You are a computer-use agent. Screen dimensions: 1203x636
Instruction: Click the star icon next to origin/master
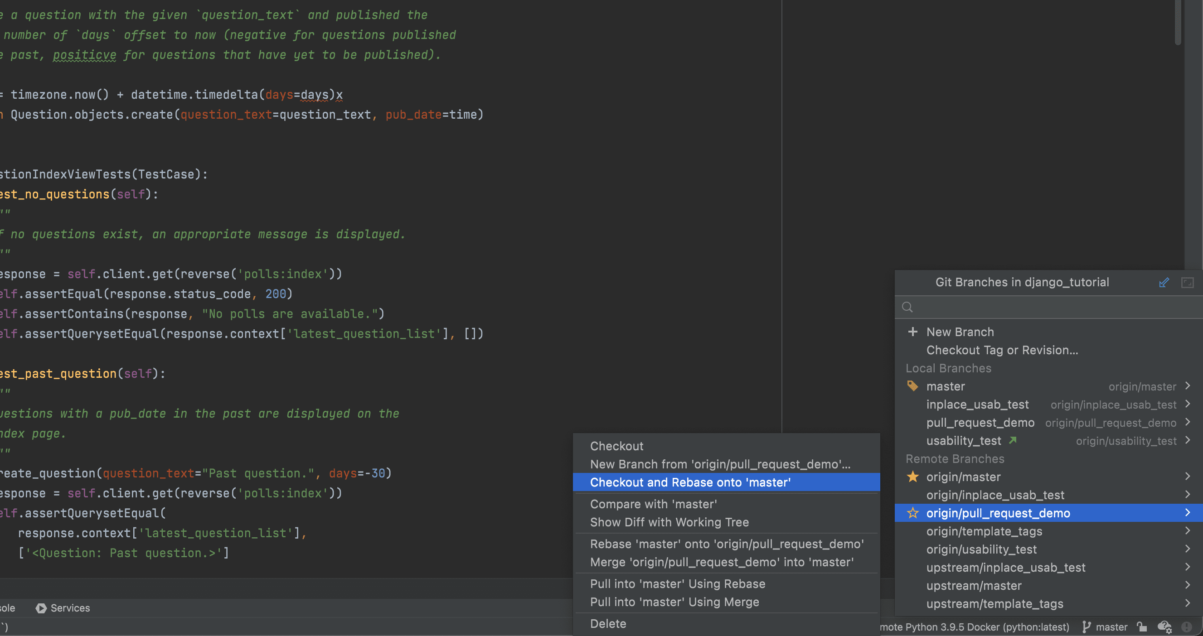tap(912, 476)
